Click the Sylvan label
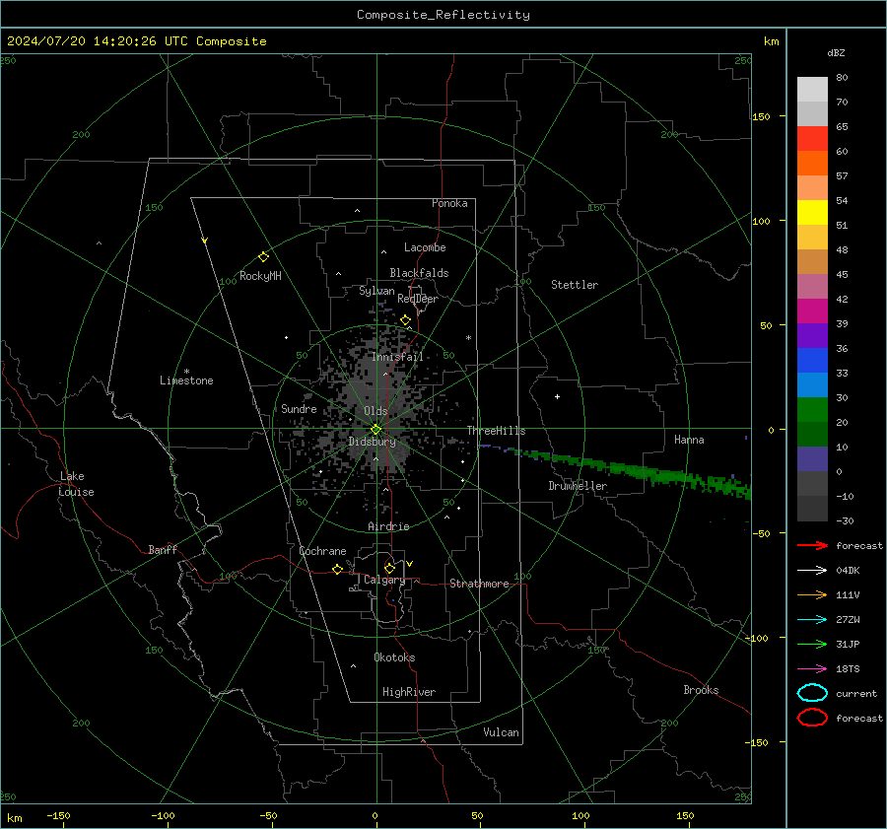The image size is (887, 829). [x=376, y=291]
